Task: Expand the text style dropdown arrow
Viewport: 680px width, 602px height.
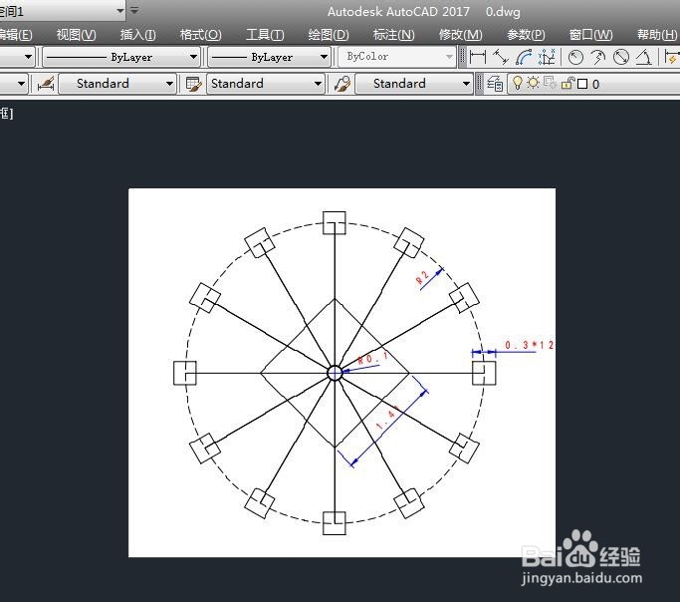Action: coord(21,84)
